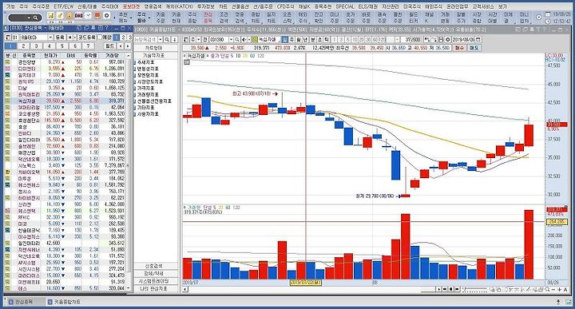Click the down-arrow sort icon in indicator search
The image size is (575, 309).
point(175,39)
